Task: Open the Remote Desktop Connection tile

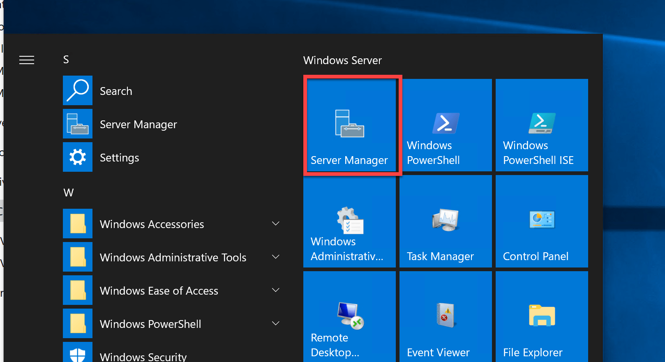Action: pyautogui.click(x=350, y=316)
